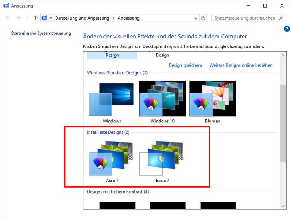Screen dimensions: 291x219
Task: Apply the Aero 7 theme
Action: [x=112, y=161]
